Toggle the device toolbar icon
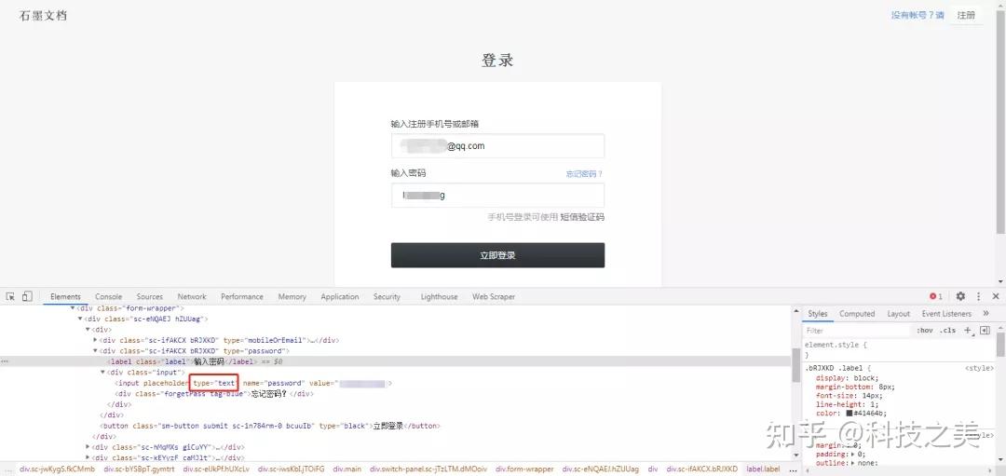The width and height of the screenshot is (1006, 476). tap(27, 296)
